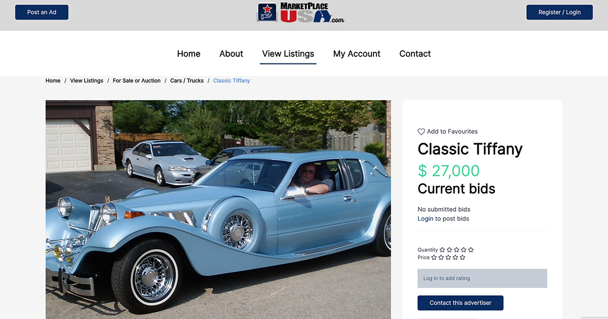Navigate to Contact page

click(x=415, y=54)
